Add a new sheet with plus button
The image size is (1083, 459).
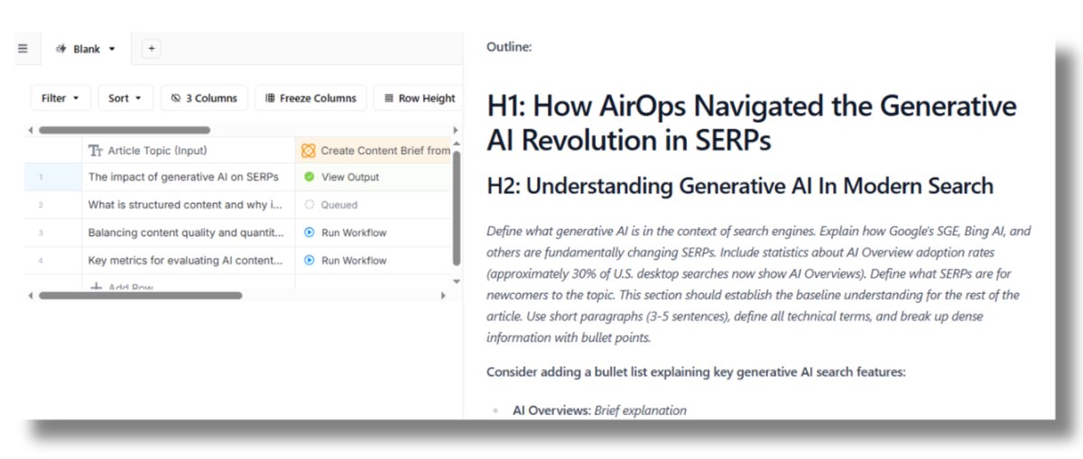(x=151, y=49)
